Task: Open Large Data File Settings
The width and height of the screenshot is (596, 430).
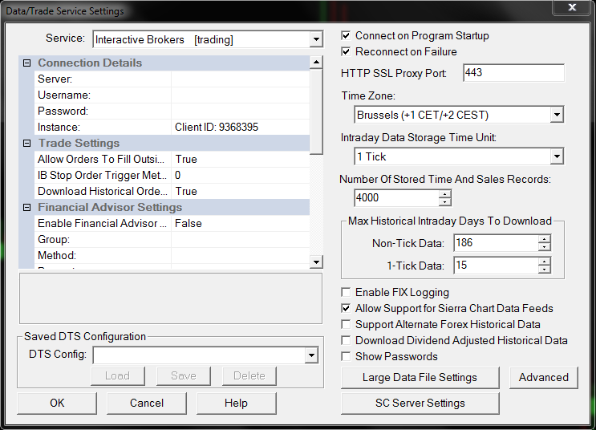Action: pos(420,378)
